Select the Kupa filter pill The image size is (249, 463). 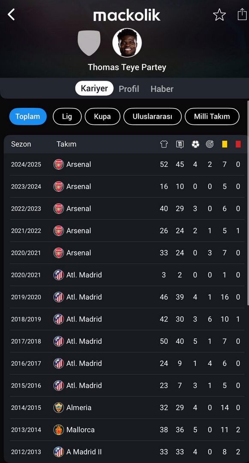pos(102,116)
